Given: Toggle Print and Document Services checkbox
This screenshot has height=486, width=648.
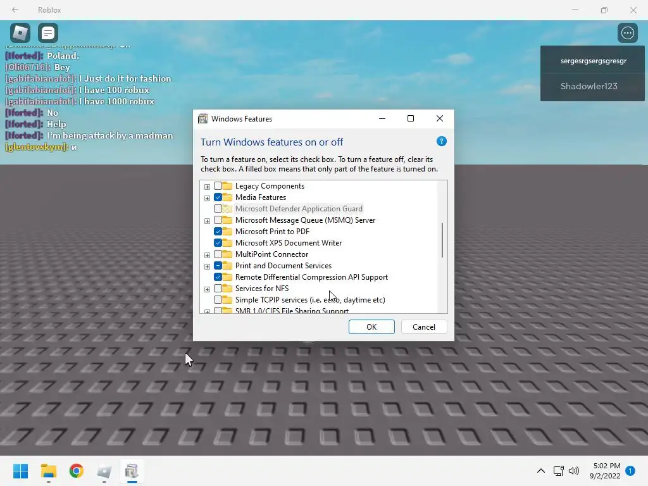Looking at the screenshot, I should tap(218, 265).
